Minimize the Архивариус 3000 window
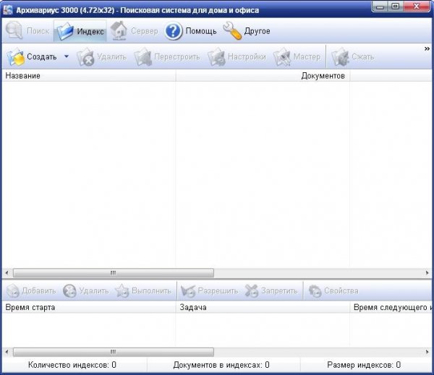 (380, 7)
